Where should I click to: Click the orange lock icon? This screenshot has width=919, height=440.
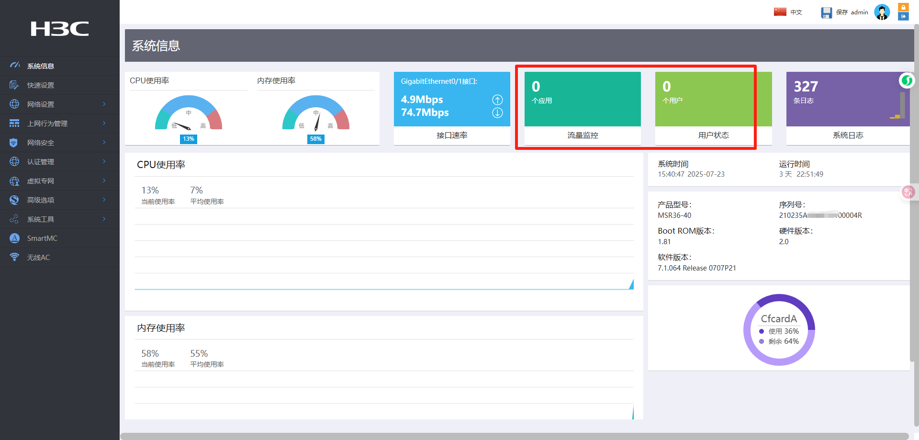point(903,7)
